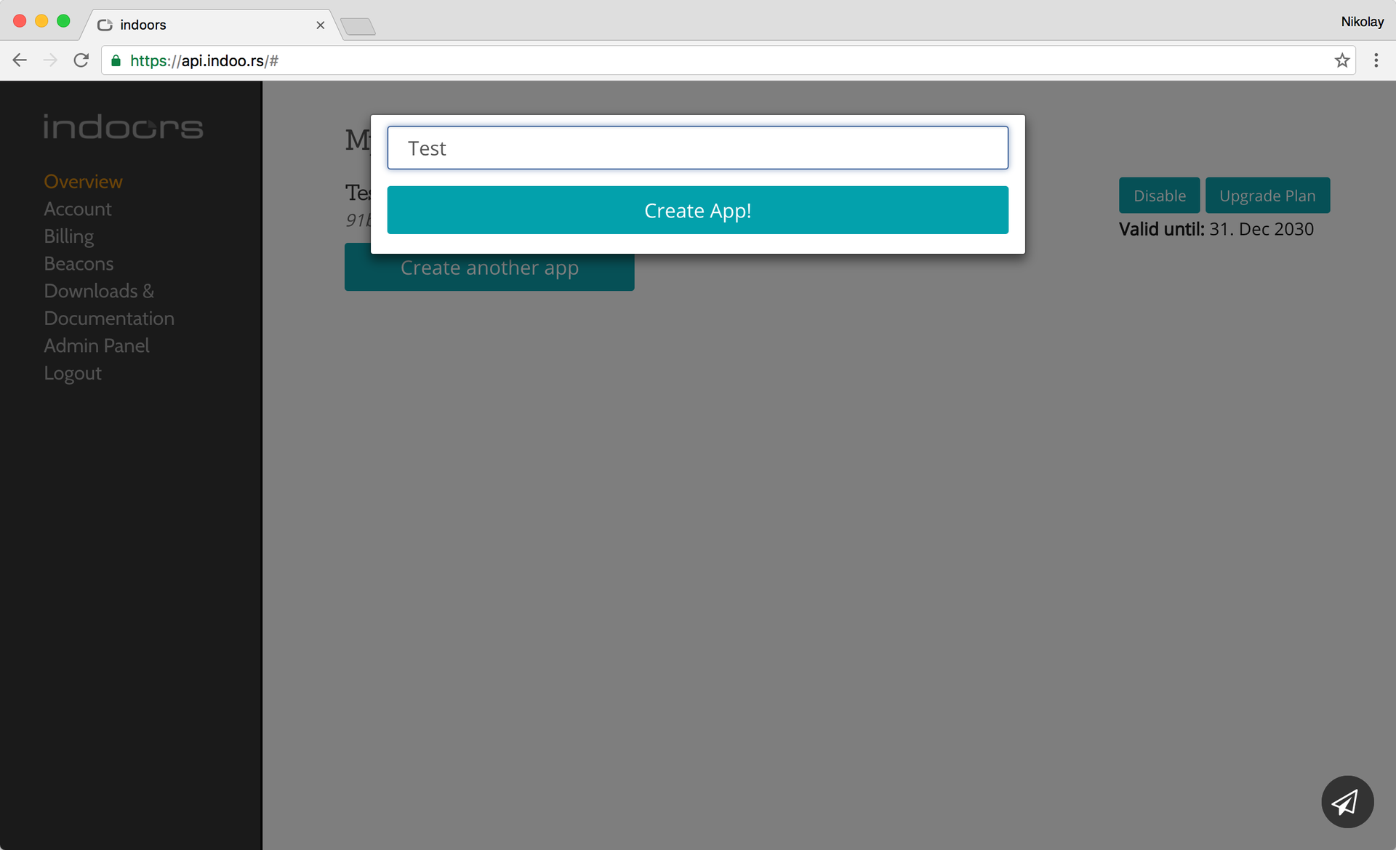Click the browser back navigation arrow
This screenshot has width=1396, height=850.
click(x=20, y=61)
